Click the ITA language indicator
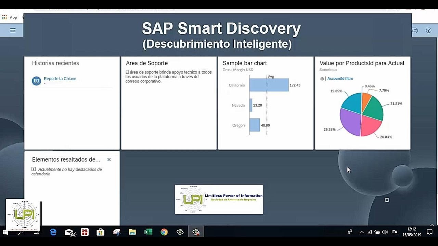The image size is (438, 246). (394, 232)
